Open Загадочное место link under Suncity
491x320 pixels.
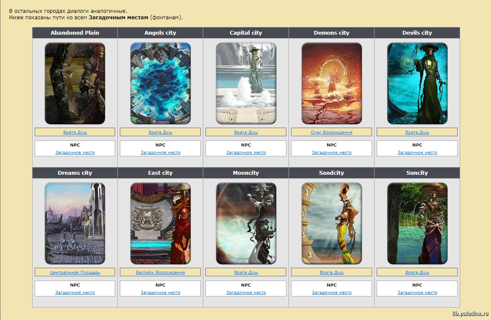coord(417,293)
